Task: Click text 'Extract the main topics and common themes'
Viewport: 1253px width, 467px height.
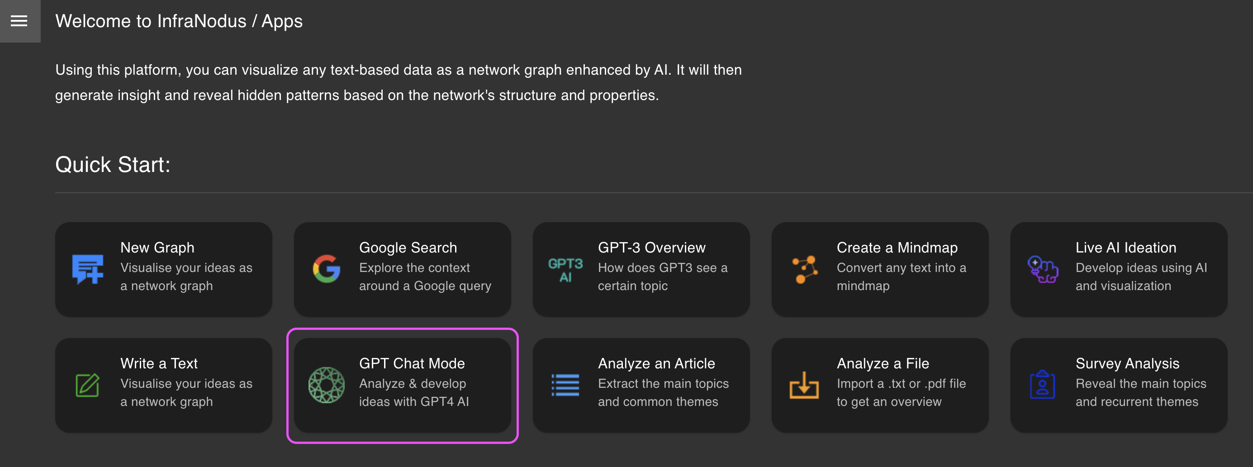Action: point(664,393)
